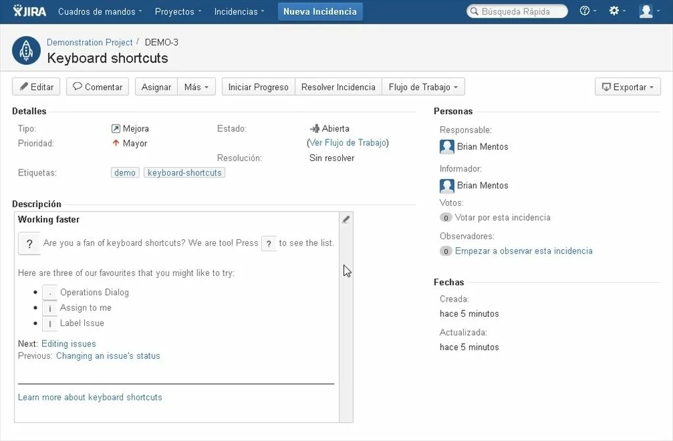The image size is (673, 441).
Task: Open Learn more about keyboard shortcuts link
Action: (90, 397)
